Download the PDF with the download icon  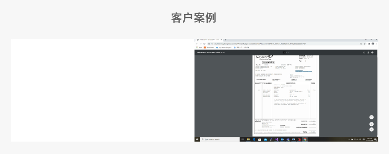(x=368, y=53)
